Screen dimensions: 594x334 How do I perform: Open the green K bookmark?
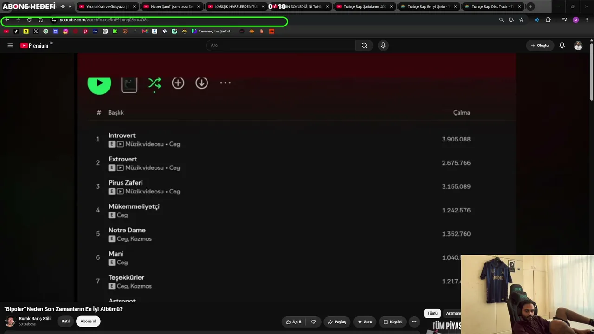[x=115, y=31]
